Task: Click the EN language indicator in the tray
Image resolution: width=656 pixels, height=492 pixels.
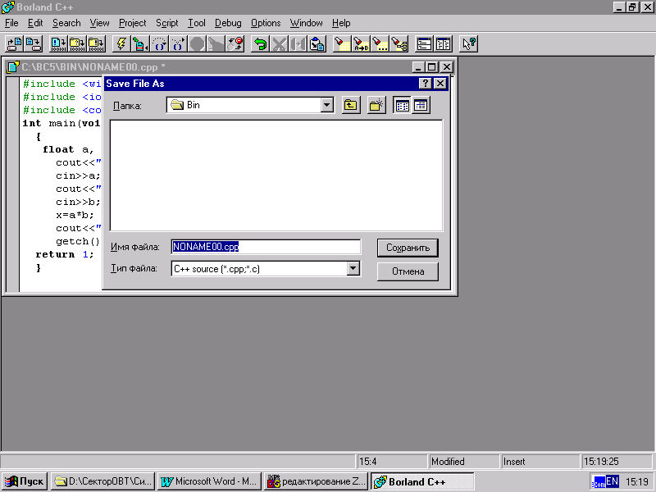Action: tap(612, 481)
